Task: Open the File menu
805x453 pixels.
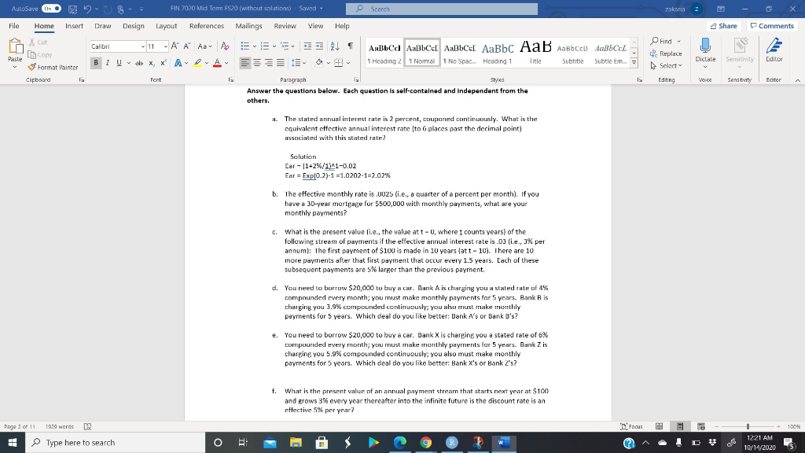Action: point(14,26)
